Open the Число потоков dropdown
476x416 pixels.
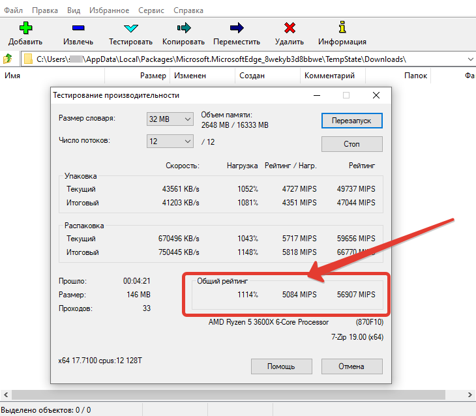pos(170,141)
